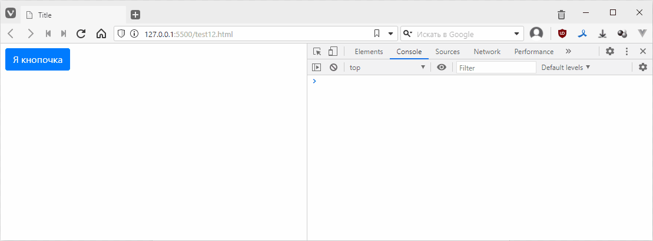Click in the console Filter field

click(496, 68)
